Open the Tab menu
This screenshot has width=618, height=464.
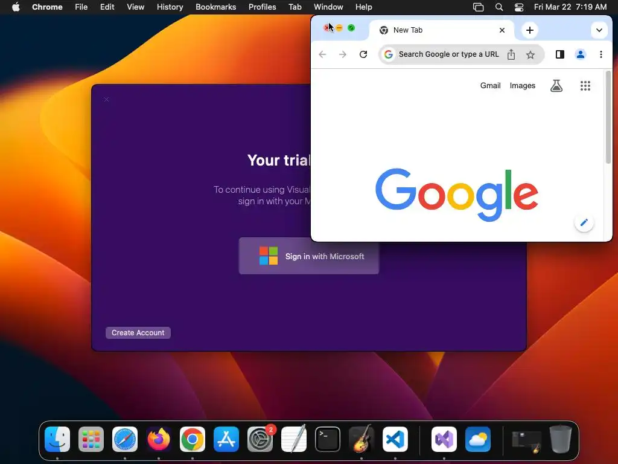coord(295,7)
